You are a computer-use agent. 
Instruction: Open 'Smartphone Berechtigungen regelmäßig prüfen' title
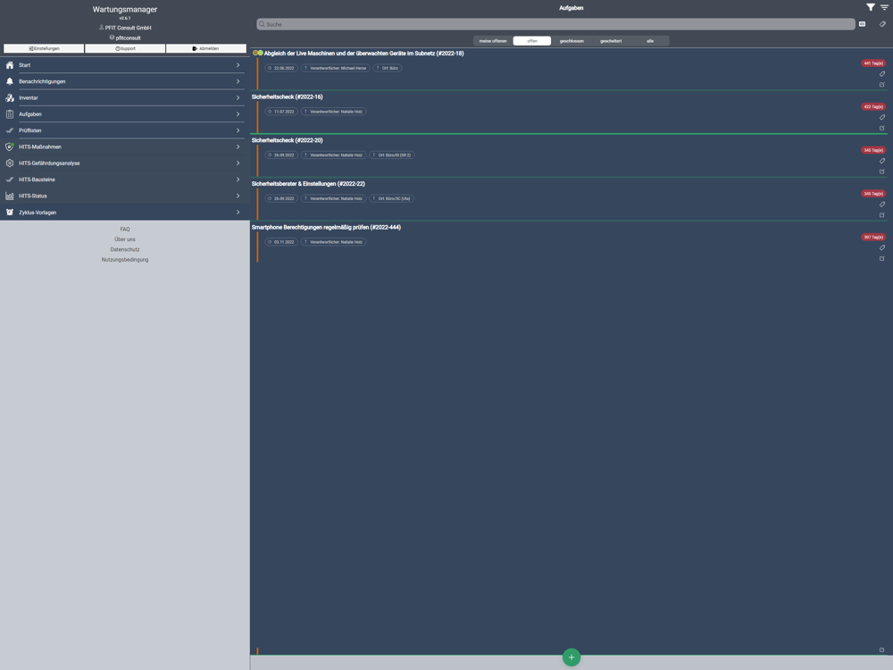[326, 227]
